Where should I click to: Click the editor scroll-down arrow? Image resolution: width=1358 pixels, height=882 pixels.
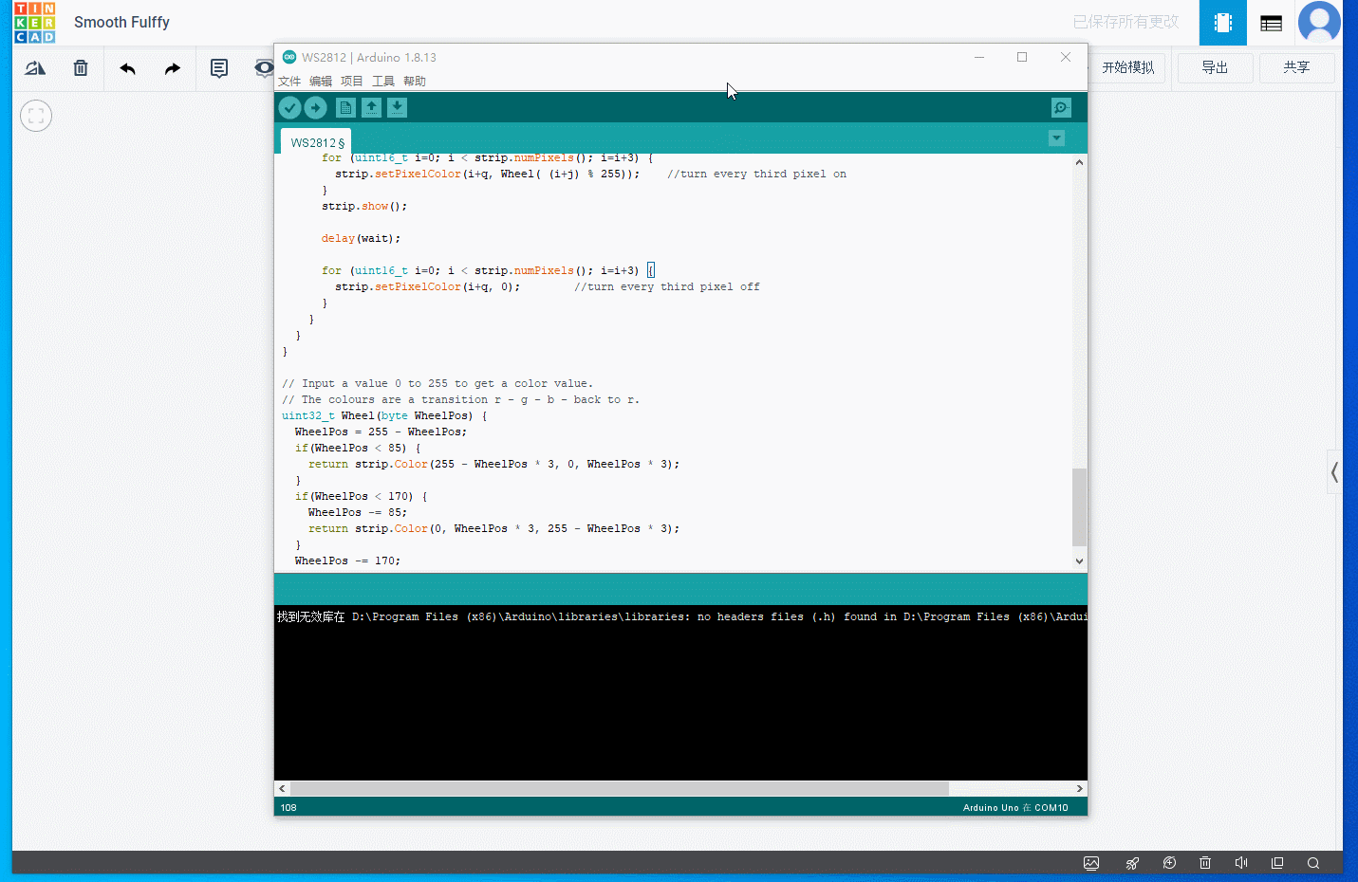(1079, 561)
